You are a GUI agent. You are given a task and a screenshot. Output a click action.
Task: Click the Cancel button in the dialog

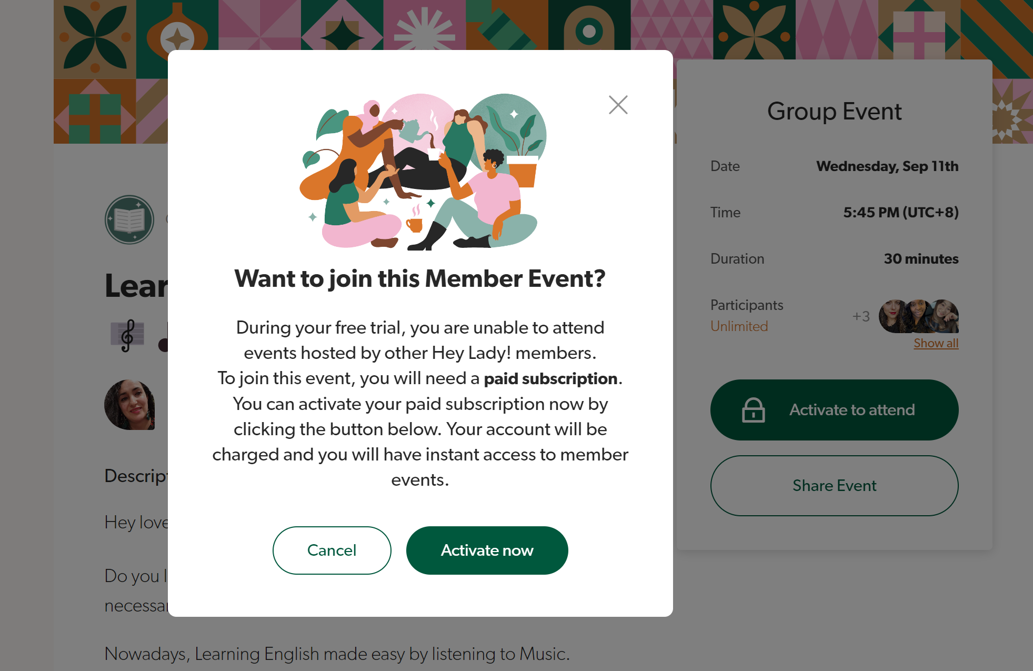coord(332,550)
